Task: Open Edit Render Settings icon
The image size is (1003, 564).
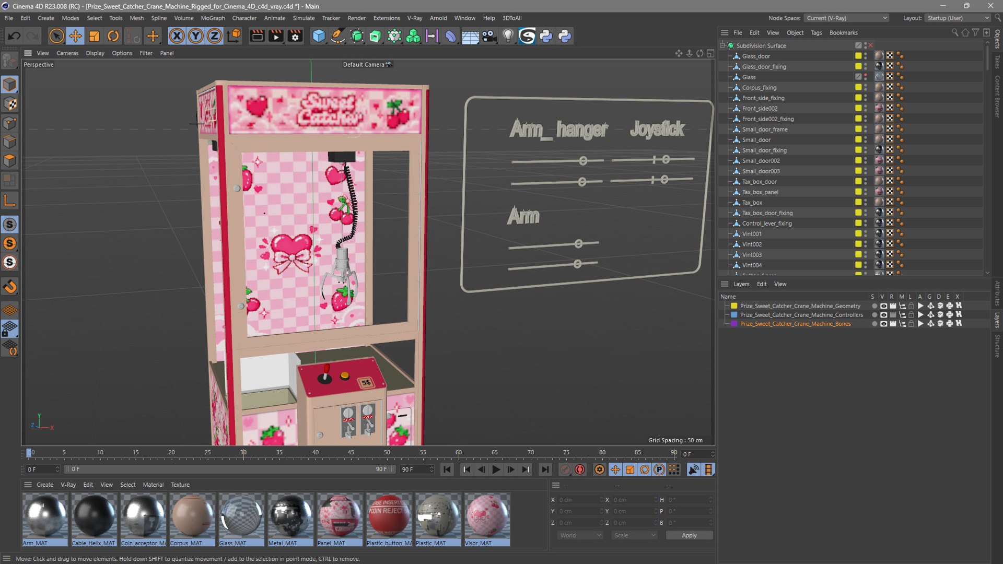Action: (x=295, y=36)
